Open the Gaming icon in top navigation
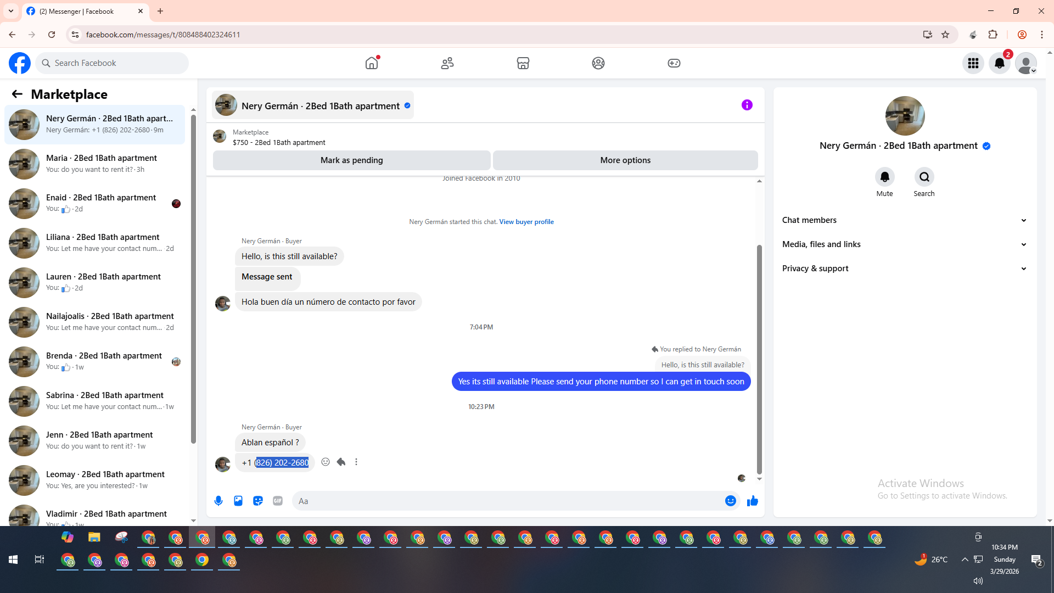Viewport: 1054px width, 593px height. click(674, 63)
